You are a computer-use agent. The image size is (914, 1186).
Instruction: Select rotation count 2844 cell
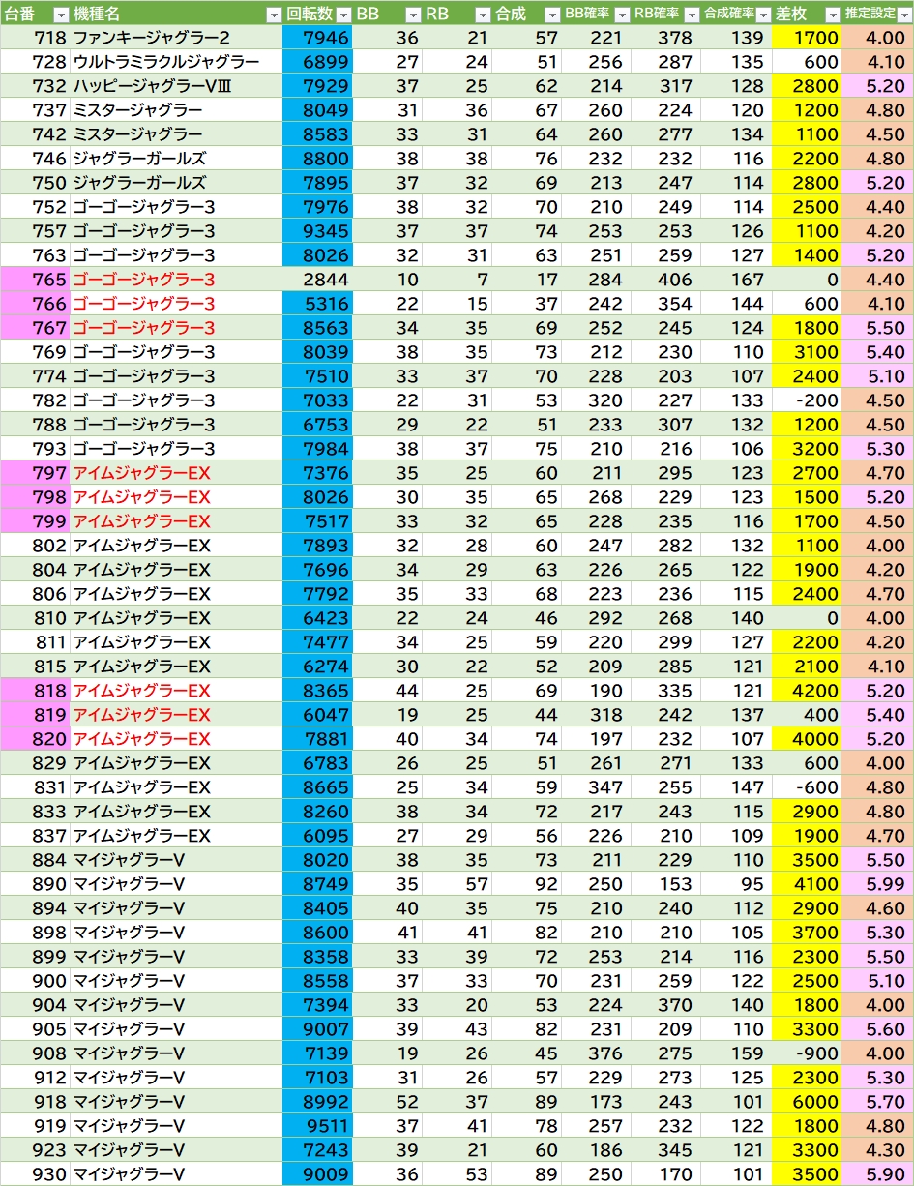pyautogui.click(x=317, y=280)
